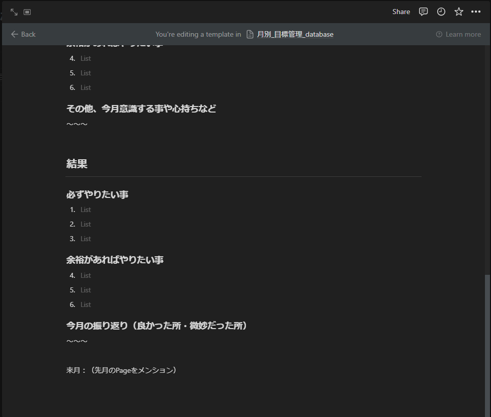Click the help icon beside Learn more
The image size is (491, 417).
click(439, 34)
